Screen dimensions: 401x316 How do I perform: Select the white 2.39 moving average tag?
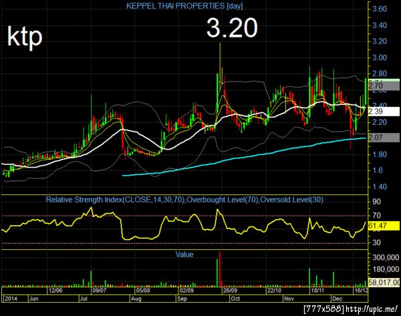coord(384,111)
